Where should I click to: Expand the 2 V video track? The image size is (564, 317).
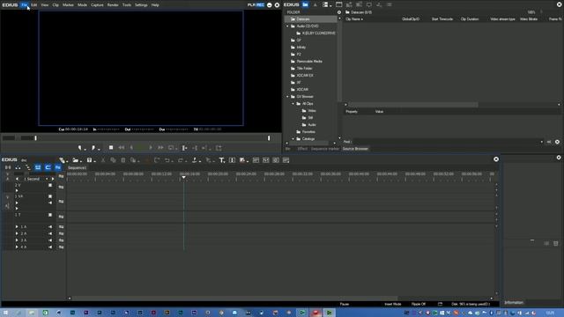(17, 190)
